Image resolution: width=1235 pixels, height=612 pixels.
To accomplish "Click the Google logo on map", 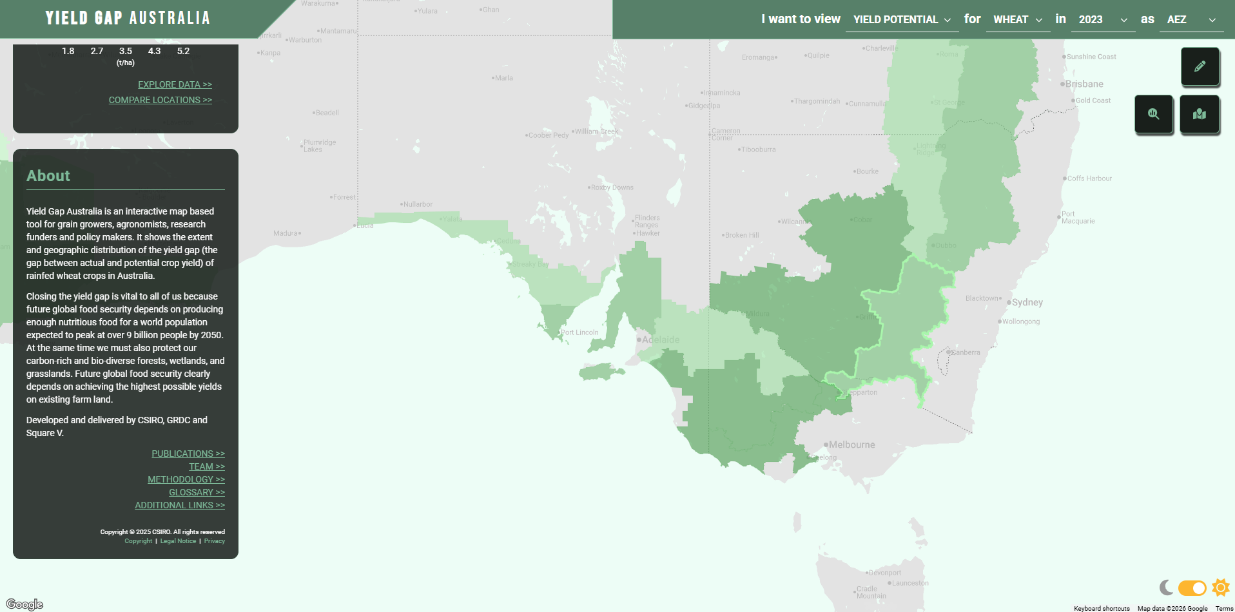I will [x=24, y=604].
